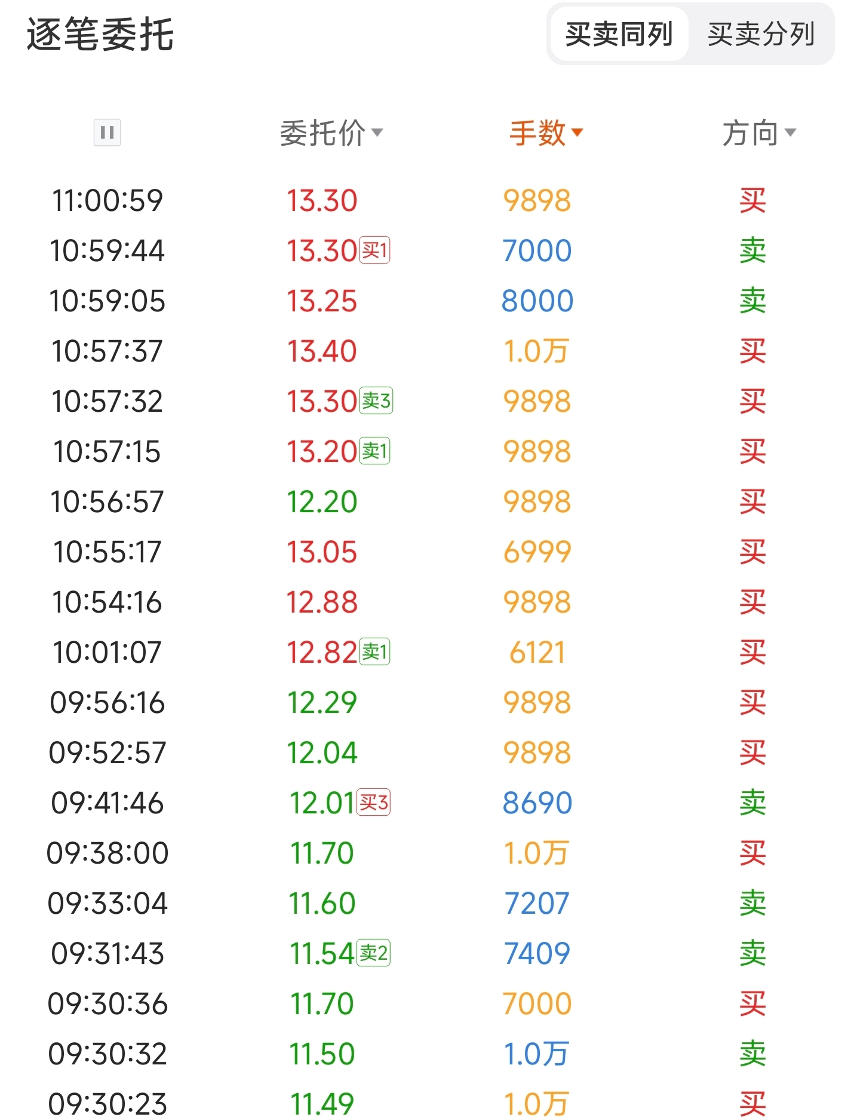This screenshot has height=1120, width=860.
Task: Click the 卖2 tag at 09:31:43
Action: pyautogui.click(x=374, y=953)
